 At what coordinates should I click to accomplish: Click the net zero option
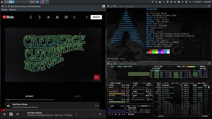[134, 106]
